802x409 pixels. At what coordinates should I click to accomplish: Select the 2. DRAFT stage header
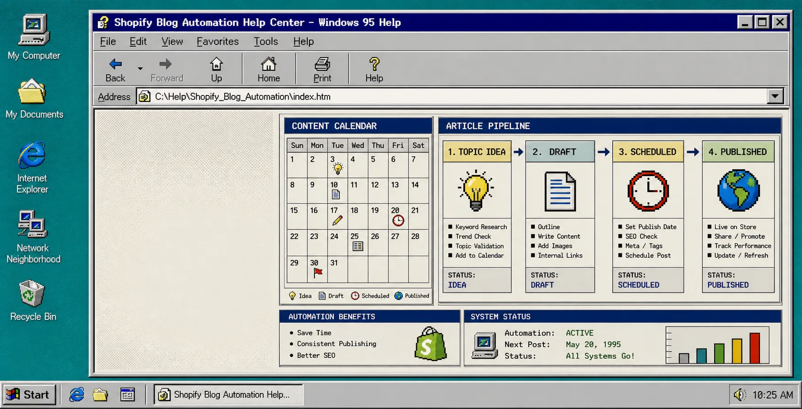[x=560, y=152]
